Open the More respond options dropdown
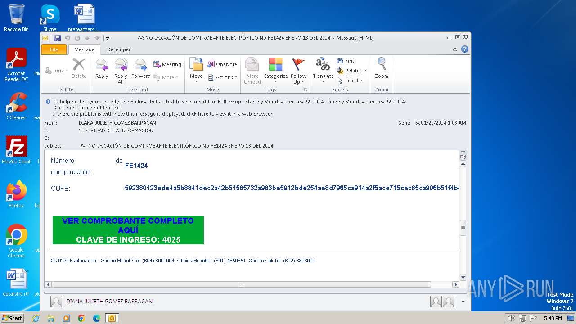Image resolution: width=576 pixels, height=324 pixels. click(x=166, y=77)
